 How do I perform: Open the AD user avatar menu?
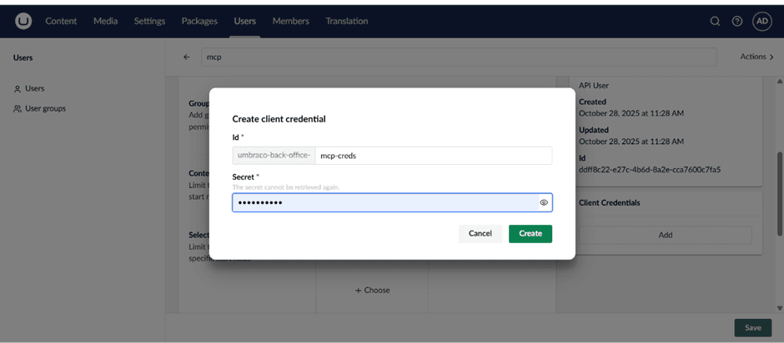(762, 22)
